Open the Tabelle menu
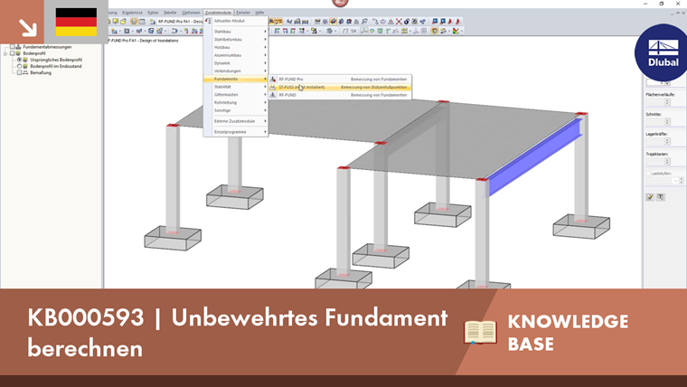The width and height of the screenshot is (687, 387). point(170,13)
